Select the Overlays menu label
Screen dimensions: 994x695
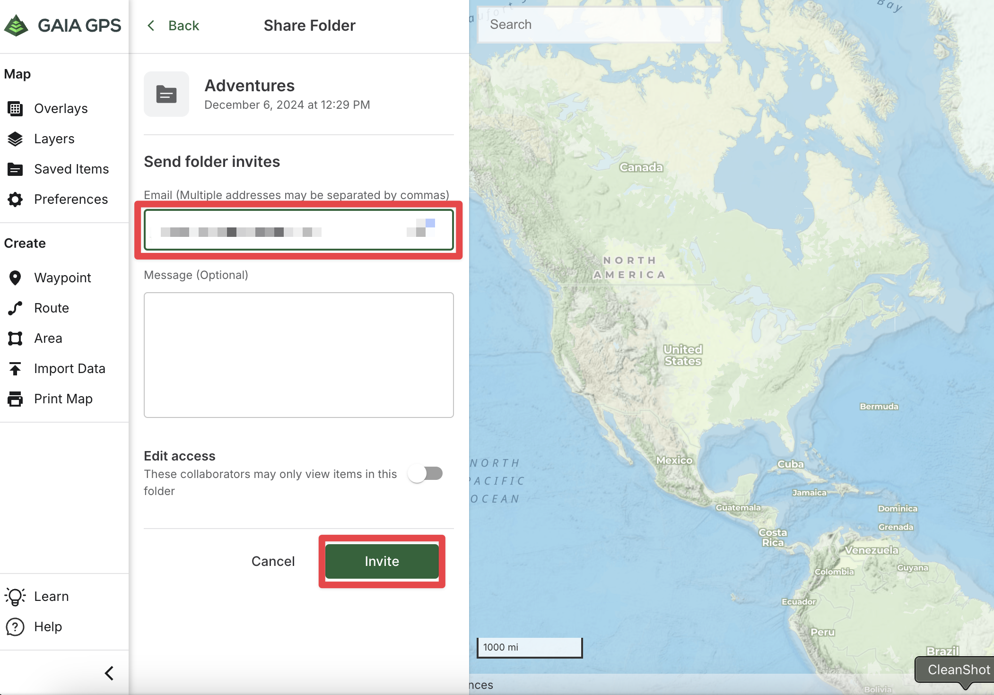coord(61,109)
